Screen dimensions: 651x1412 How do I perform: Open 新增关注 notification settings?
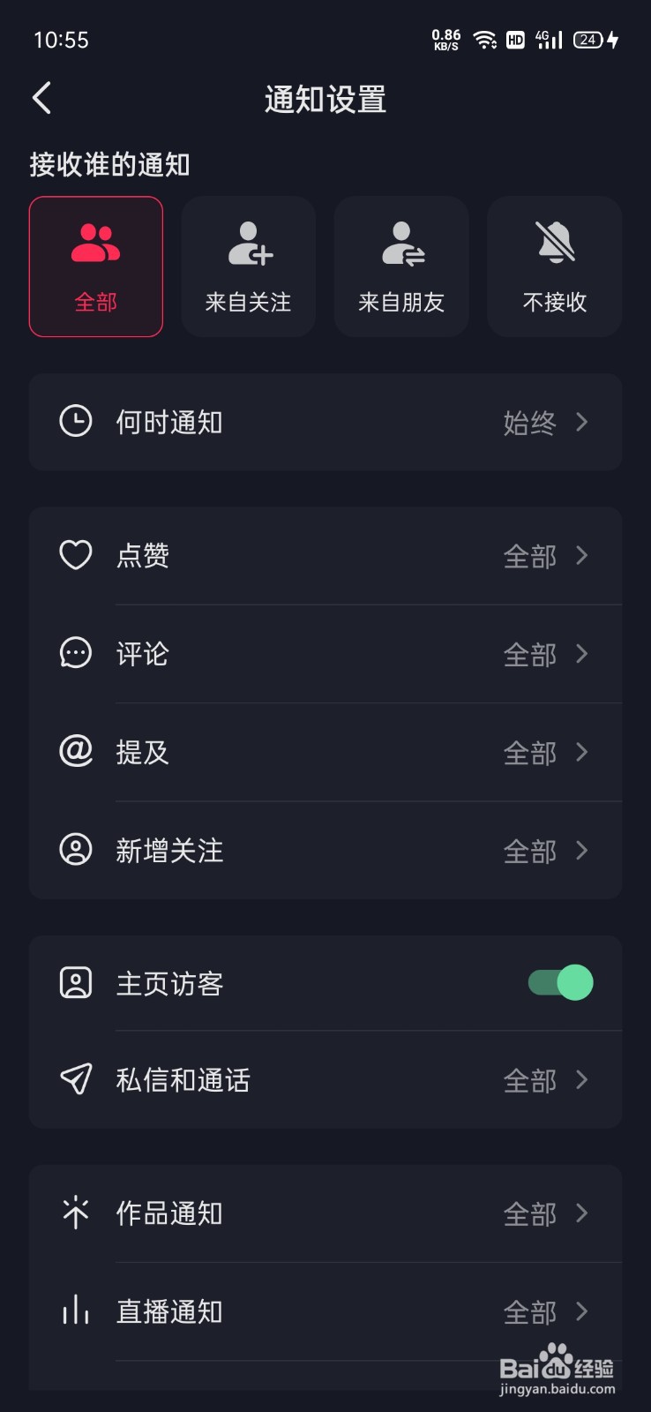pos(325,851)
